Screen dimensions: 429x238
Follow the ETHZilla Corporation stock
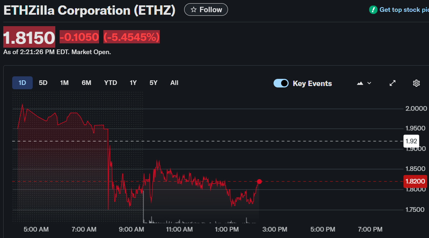[206, 10]
